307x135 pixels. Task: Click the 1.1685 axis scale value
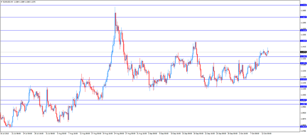point(303,10)
